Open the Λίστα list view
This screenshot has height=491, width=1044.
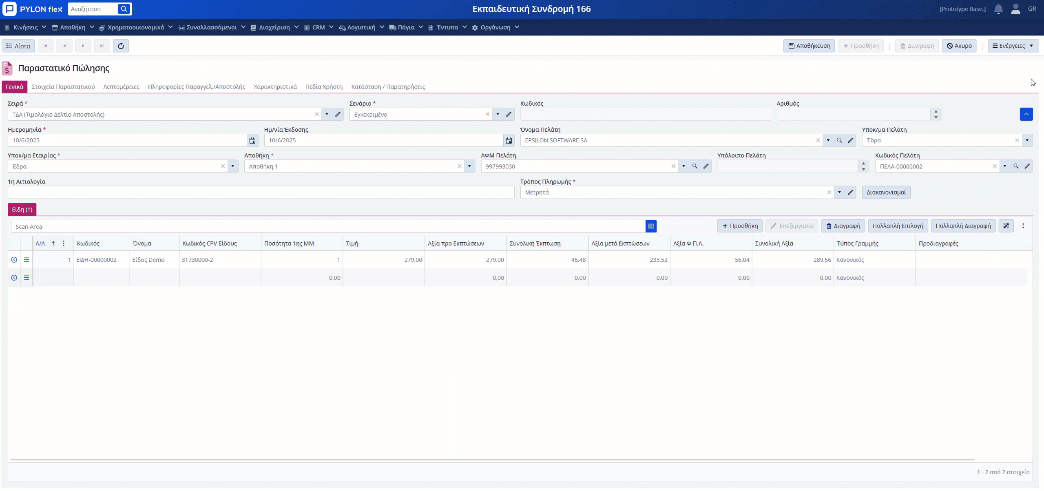(18, 46)
